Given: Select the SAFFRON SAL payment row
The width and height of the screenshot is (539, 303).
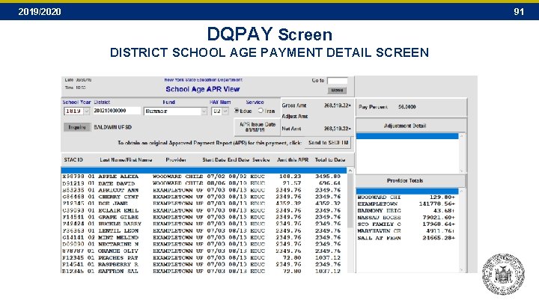Looking at the screenshot, I should pyautogui.click(x=202, y=271).
